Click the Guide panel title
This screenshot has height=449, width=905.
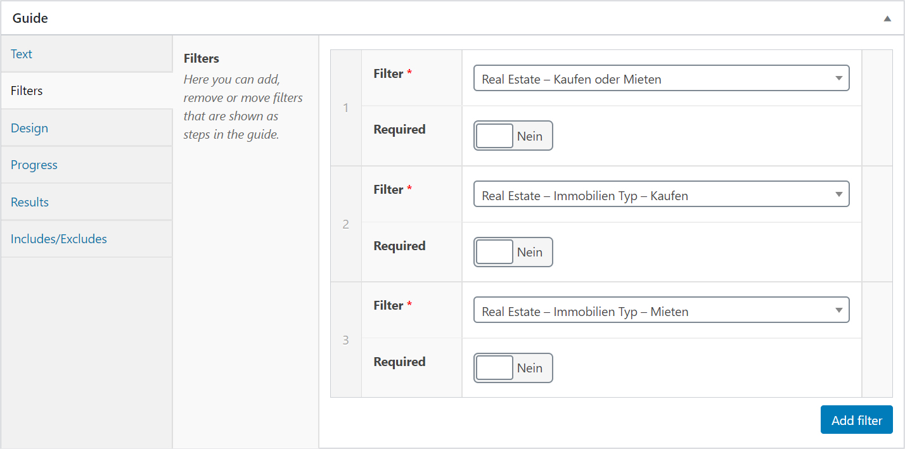[30, 18]
